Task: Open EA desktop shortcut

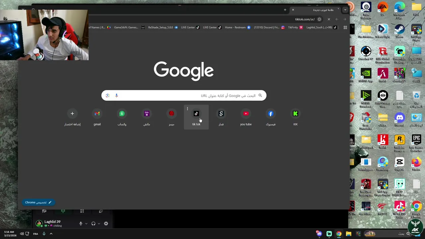Action: click(383, 9)
